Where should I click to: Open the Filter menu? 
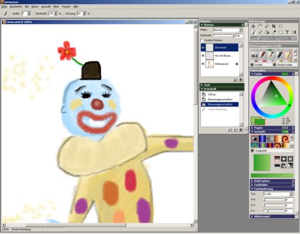[56, 6]
